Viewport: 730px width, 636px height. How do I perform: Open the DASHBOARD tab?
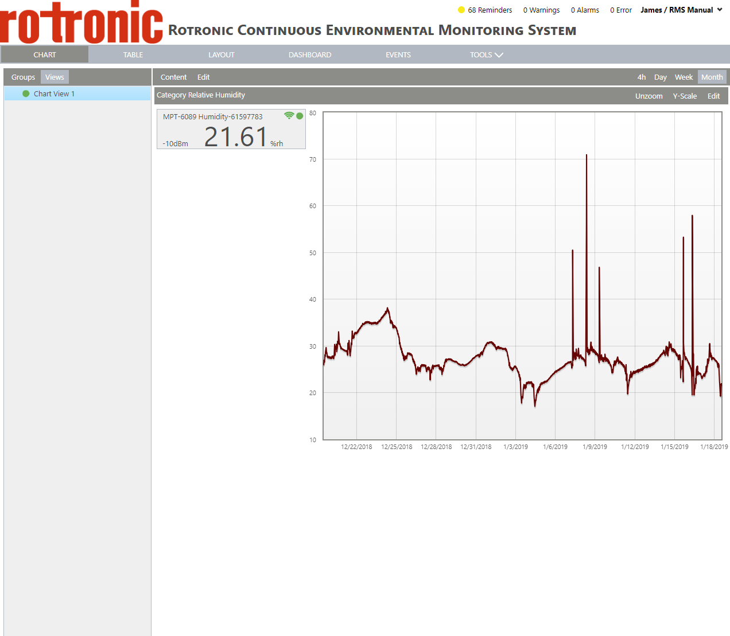tap(310, 55)
